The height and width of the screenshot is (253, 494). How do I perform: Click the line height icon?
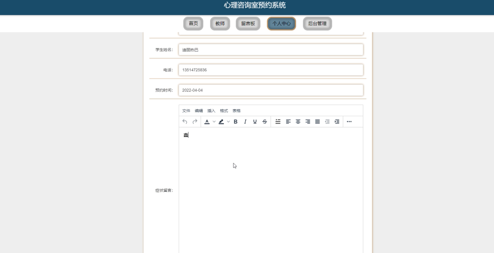(278, 121)
